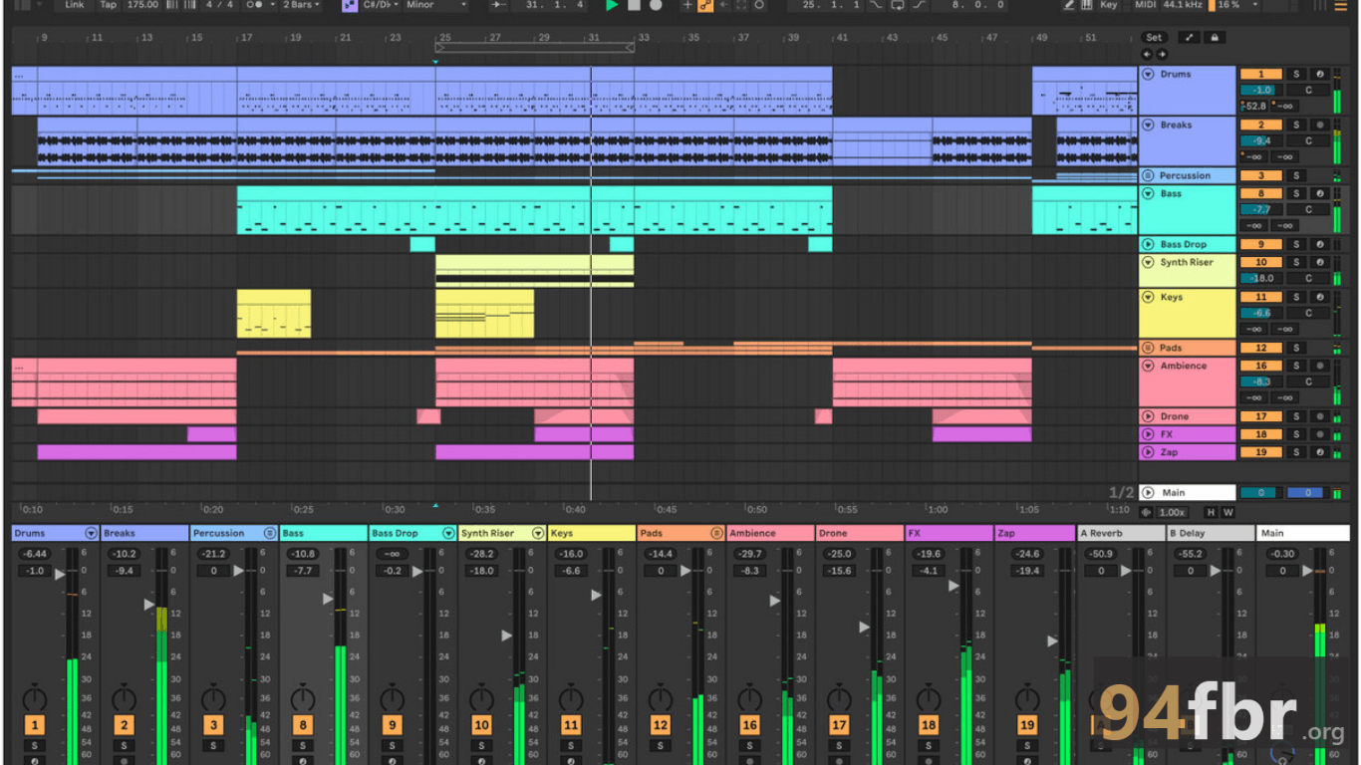Solo the Breaks track in arrangement

click(1296, 125)
